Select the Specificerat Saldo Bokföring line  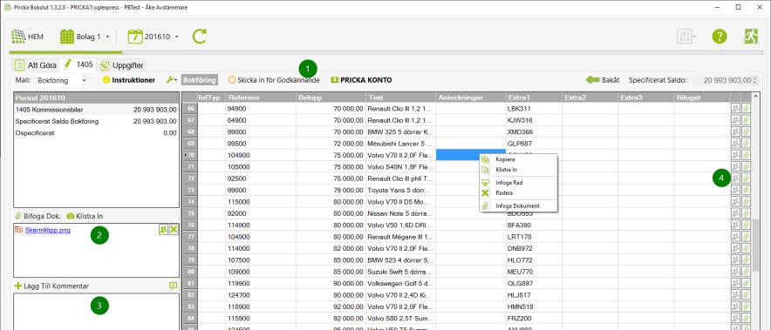pyautogui.click(x=96, y=121)
